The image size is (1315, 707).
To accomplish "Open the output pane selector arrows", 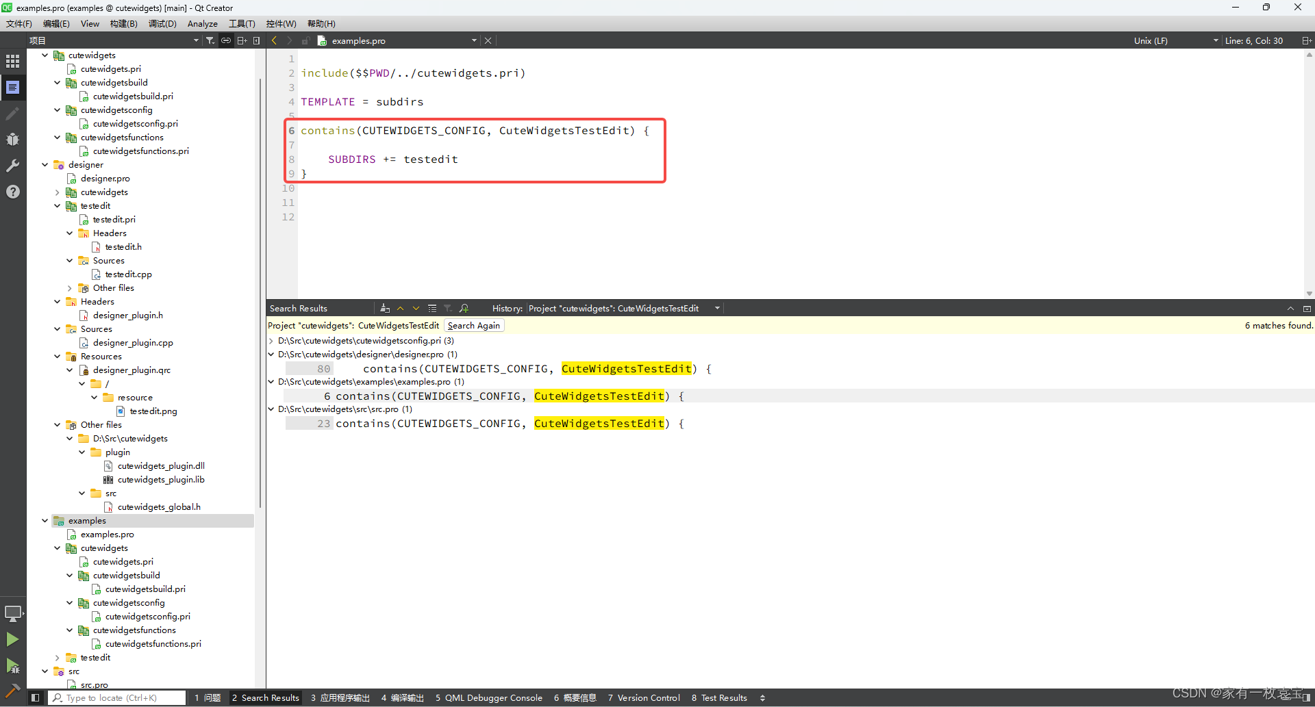I will point(762,697).
